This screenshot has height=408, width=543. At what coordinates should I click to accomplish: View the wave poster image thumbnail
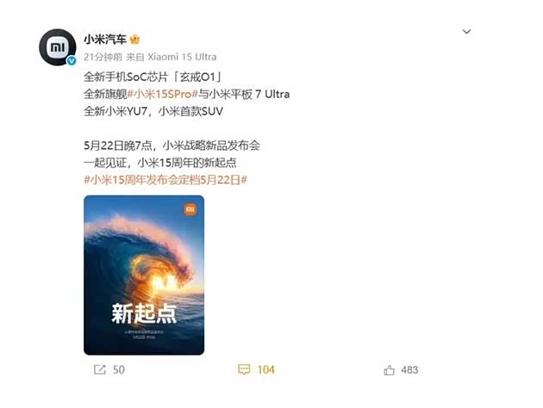(144, 275)
